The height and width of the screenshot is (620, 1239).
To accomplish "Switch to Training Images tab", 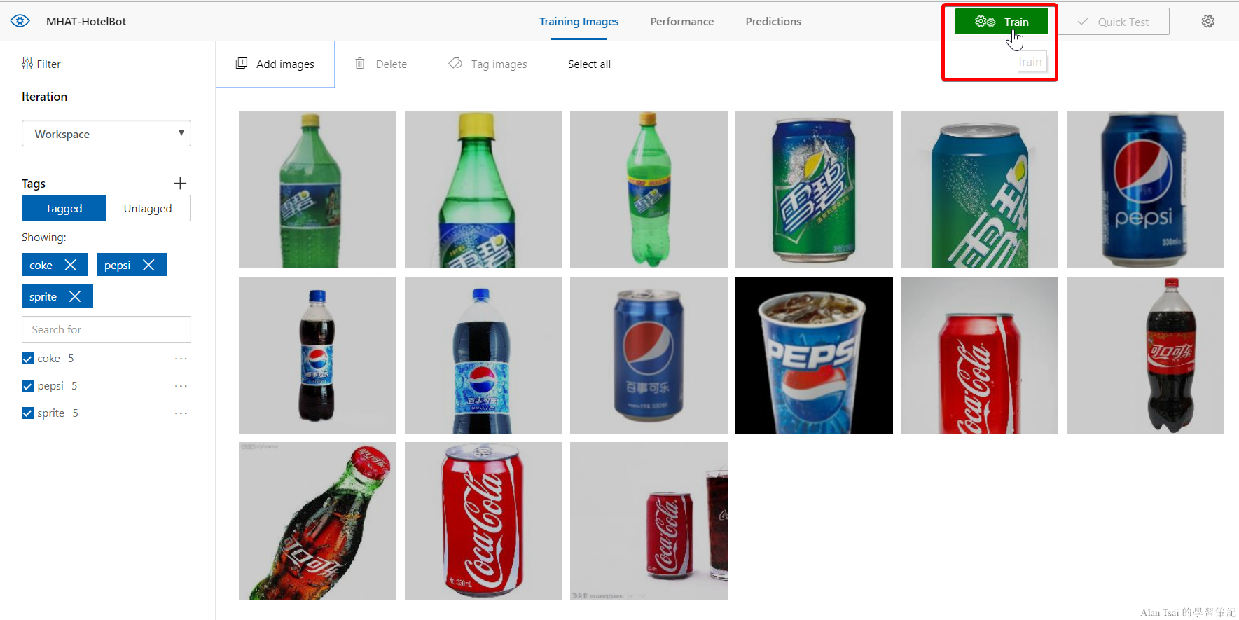I will (579, 22).
